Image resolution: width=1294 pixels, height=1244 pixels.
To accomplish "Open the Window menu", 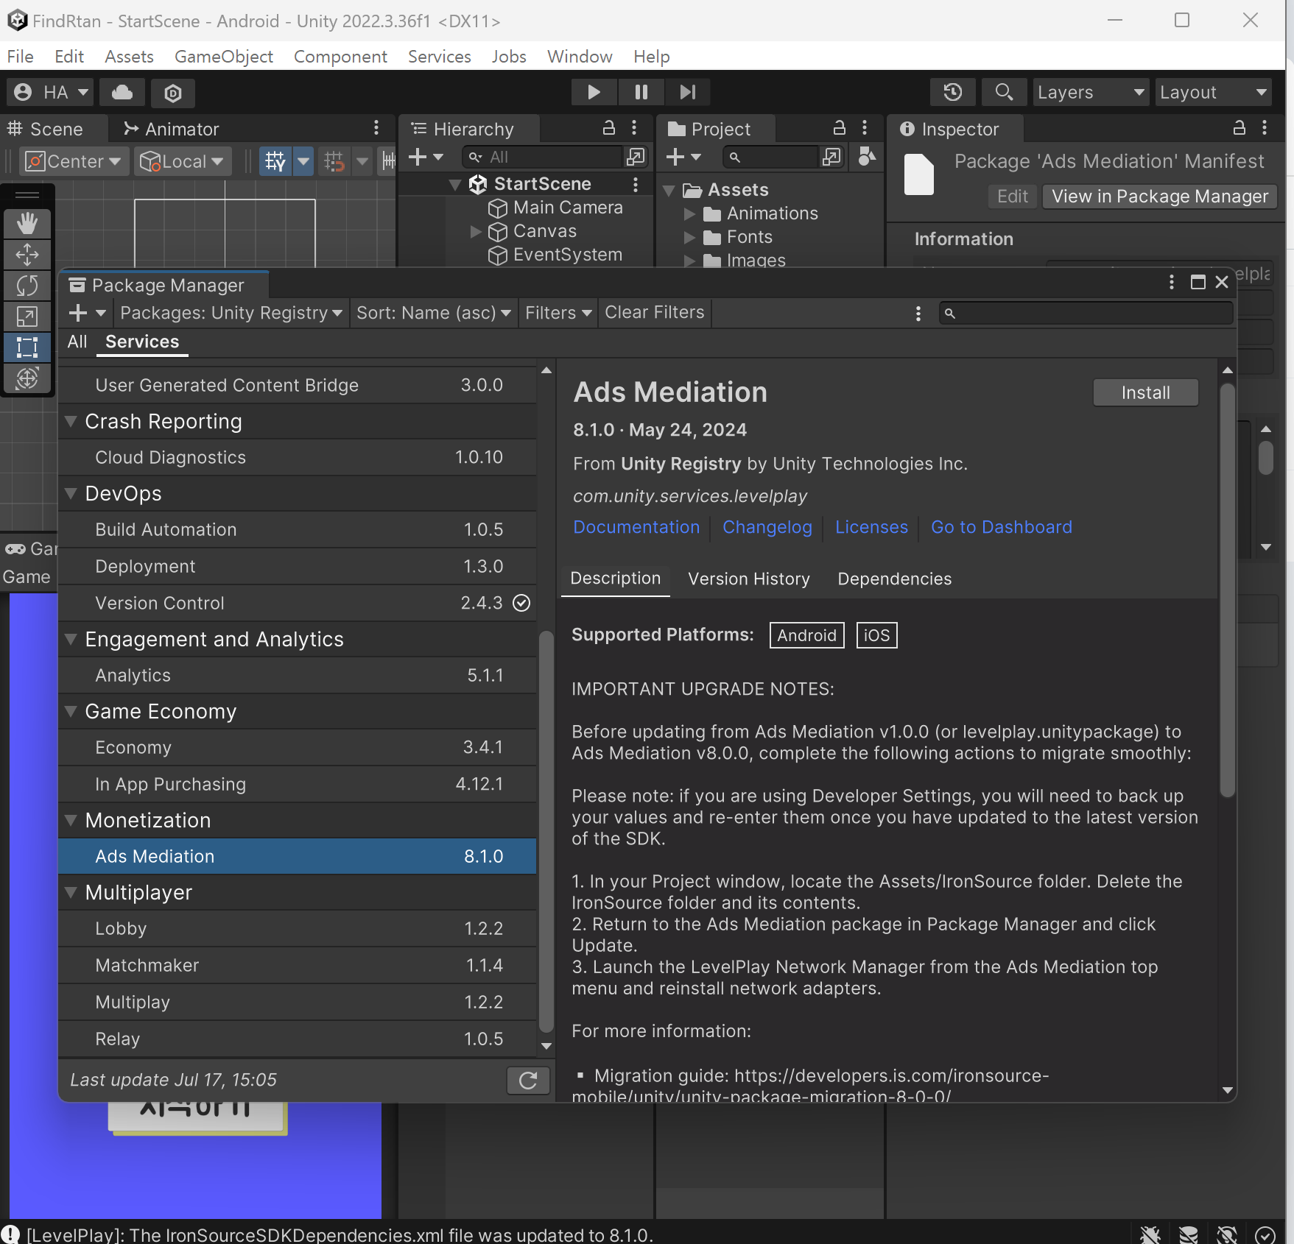I will click(x=580, y=57).
